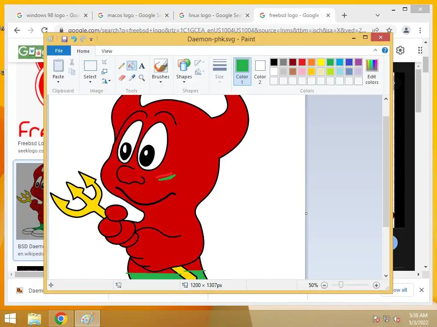Open Google settings gear icon
Viewport: 437px width, 327px height.
400,50
